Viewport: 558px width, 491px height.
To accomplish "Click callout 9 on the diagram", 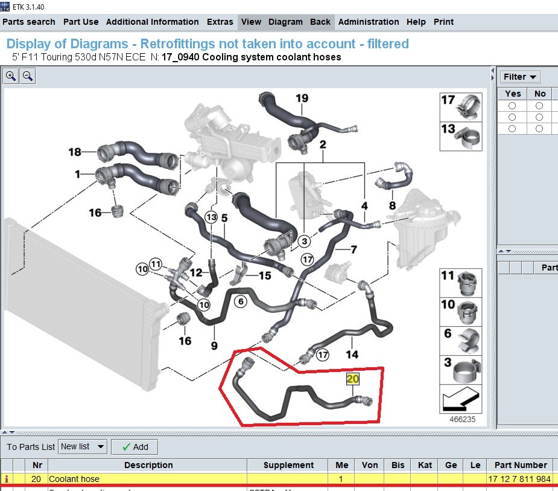I will (214, 345).
